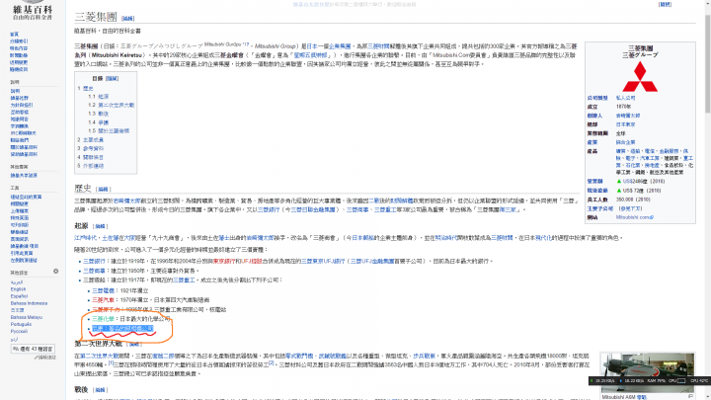Click the green up-arrow beside US$ 72億 profit

coord(618,191)
